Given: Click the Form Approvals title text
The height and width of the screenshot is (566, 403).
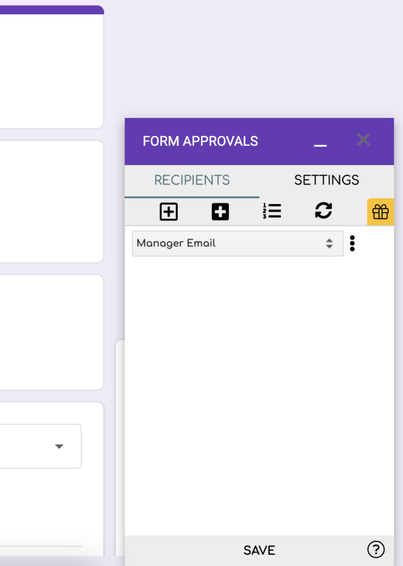Looking at the screenshot, I should tap(200, 141).
